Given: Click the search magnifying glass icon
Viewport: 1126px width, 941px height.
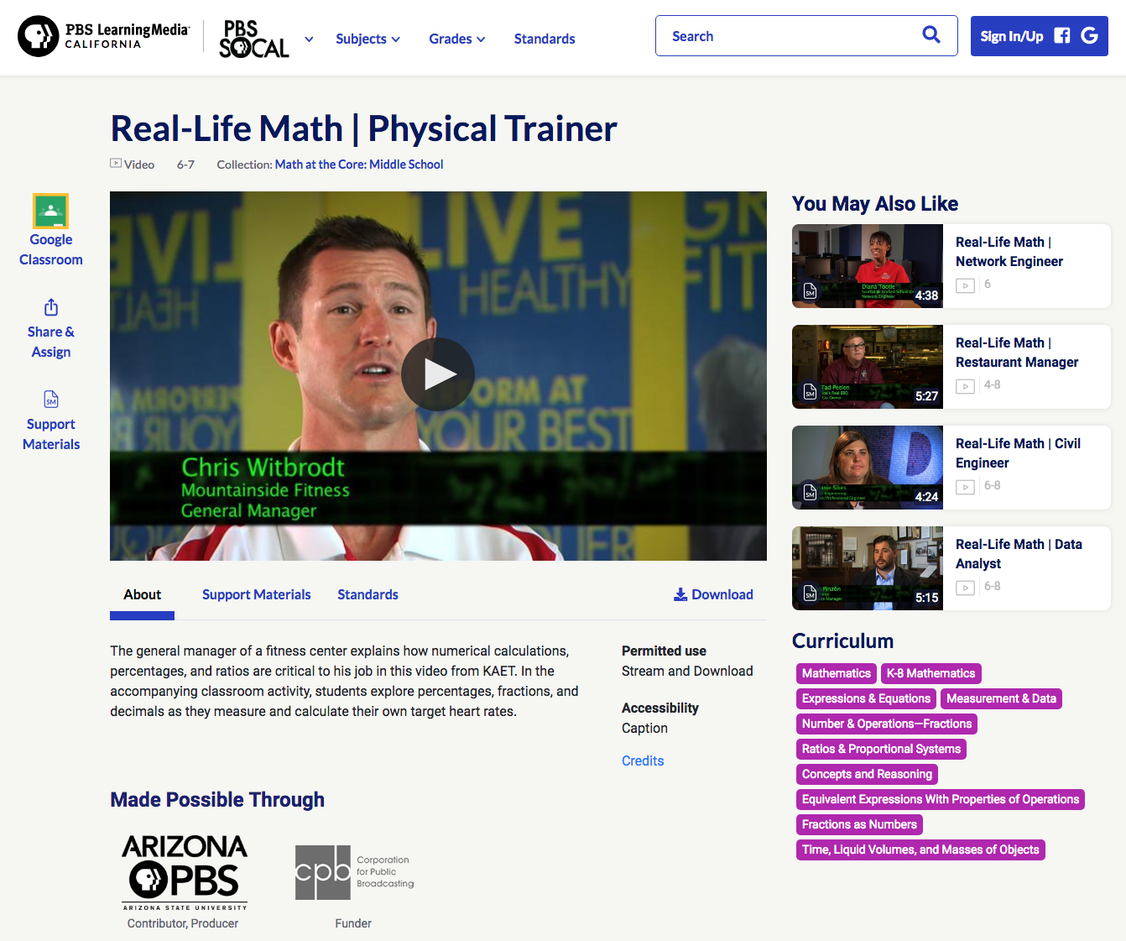Looking at the screenshot, I should pyautogui.click(x=931, y=35).
